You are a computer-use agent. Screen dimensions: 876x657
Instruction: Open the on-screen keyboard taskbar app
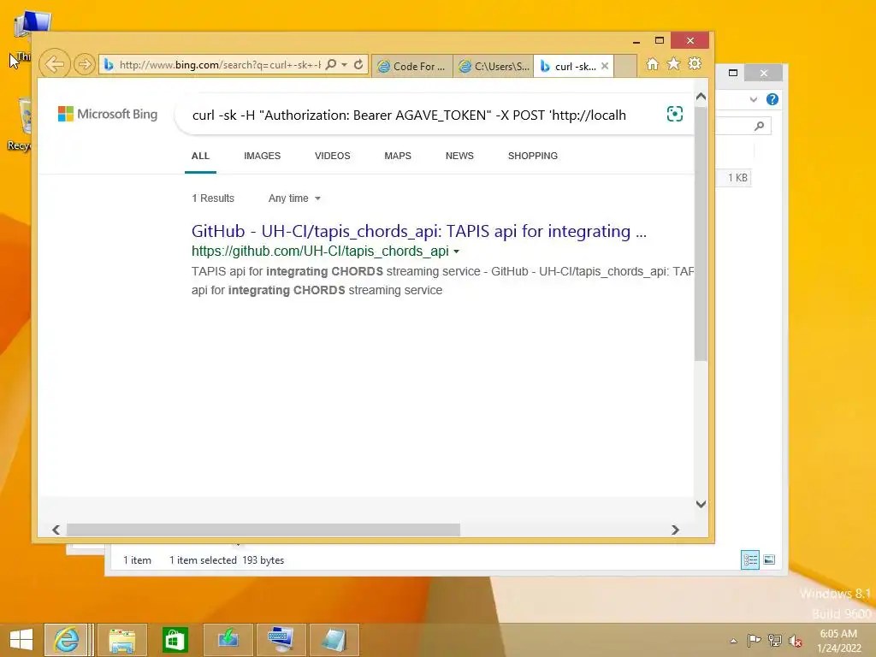[281, 640]
